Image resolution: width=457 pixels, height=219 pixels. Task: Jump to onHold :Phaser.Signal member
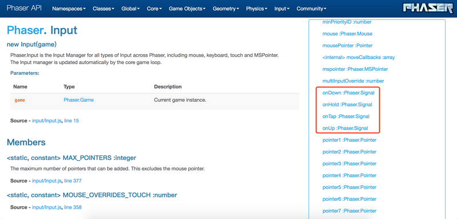(347, 105)
